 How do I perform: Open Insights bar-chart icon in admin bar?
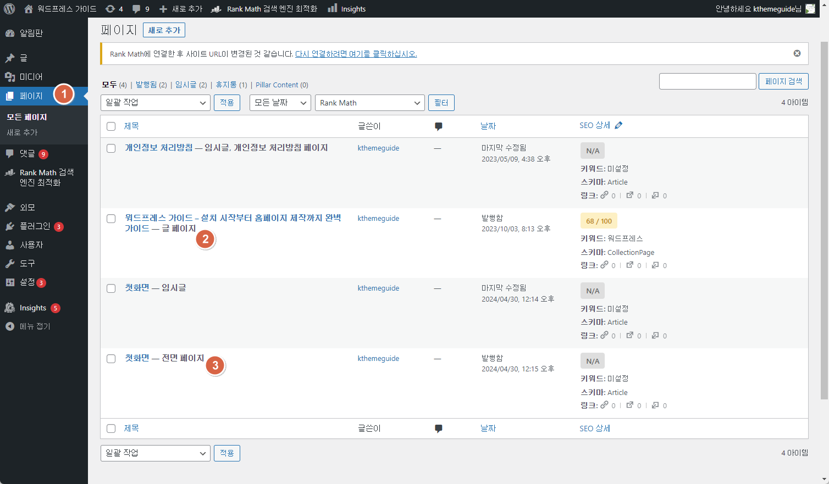click(x=333, y=8)
